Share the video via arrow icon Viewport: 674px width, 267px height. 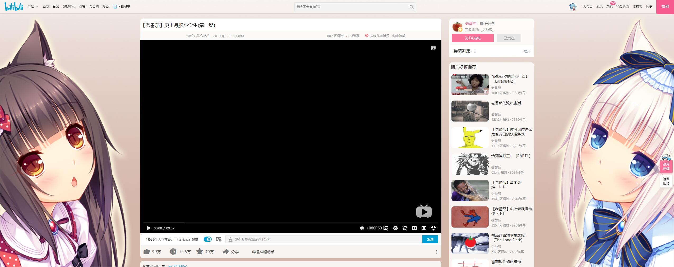click(226, 252)
